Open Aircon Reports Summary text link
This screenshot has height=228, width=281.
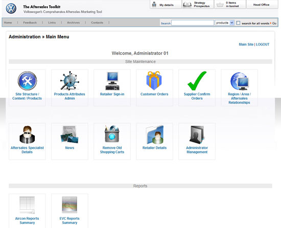(x=27, y=220)
